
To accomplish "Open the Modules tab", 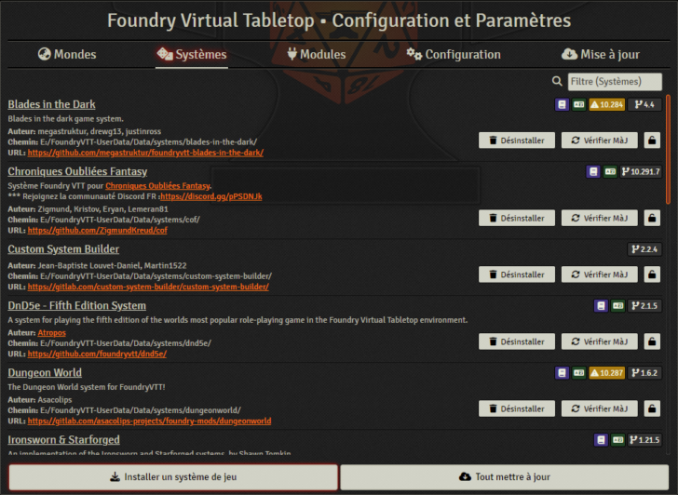I will 317,54.
